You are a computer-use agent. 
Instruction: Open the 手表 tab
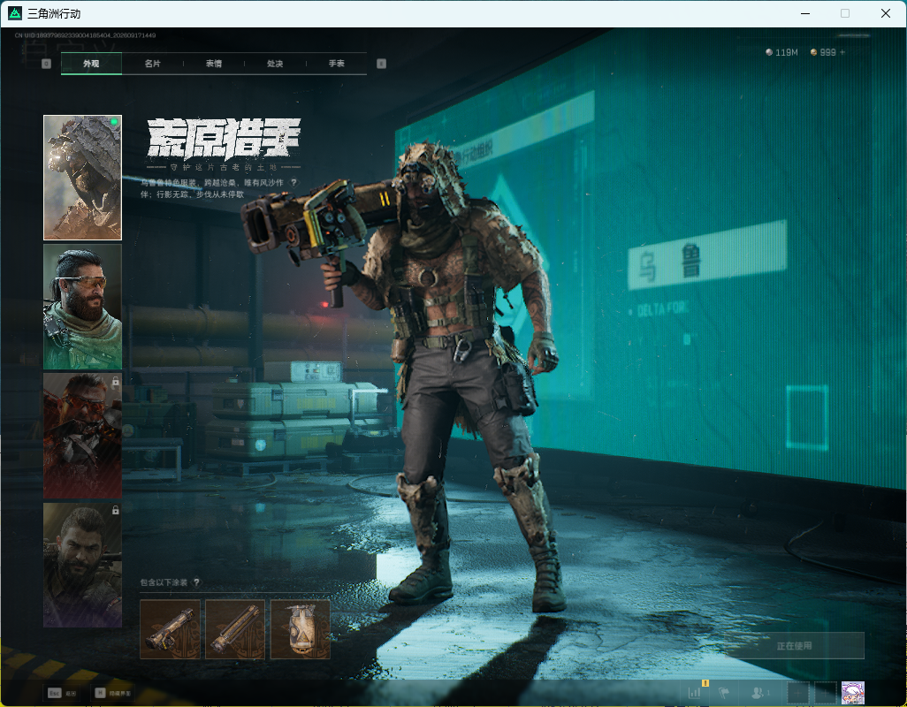(337, 64)
